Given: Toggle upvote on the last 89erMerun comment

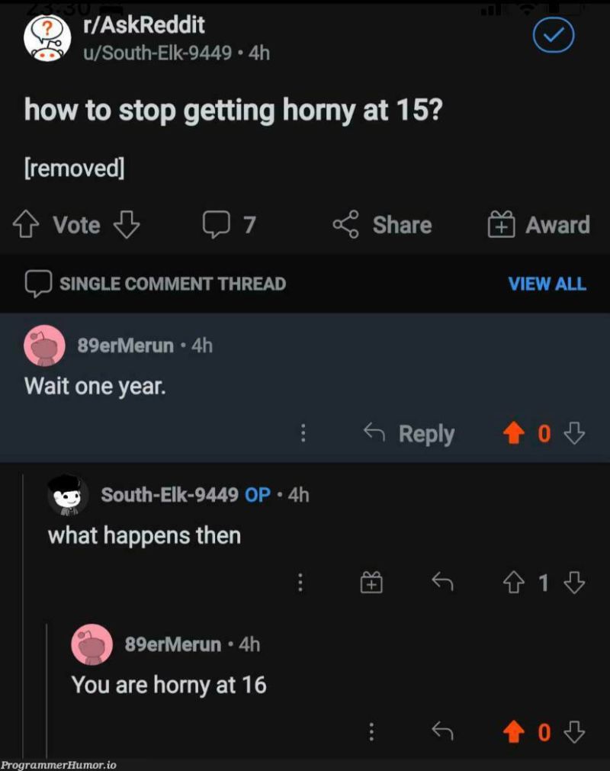Looking at the screenshot, I should point(514,731).
